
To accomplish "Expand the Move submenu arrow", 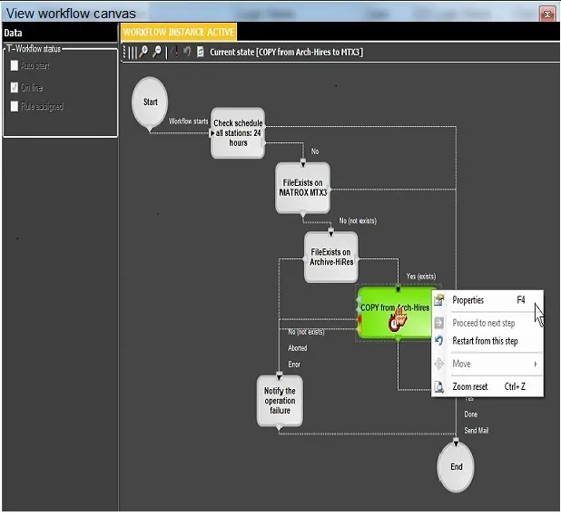I will (x=536, y=364).
